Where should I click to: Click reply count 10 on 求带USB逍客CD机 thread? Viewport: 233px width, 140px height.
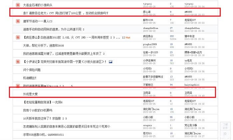171,133
